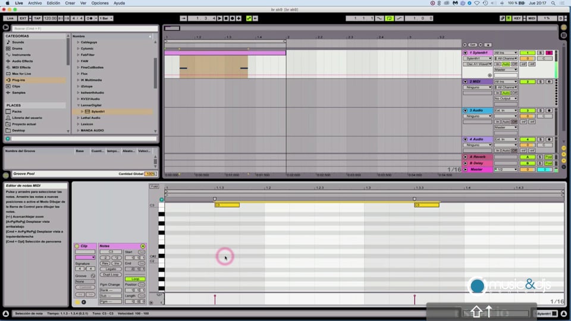Select Samples category in browser
This screenshot has width=571, height=321.
point(18,93)
